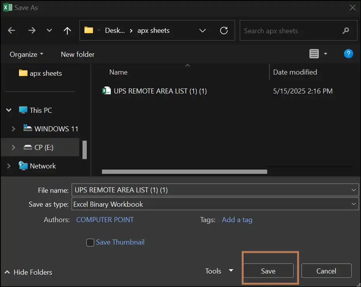Expand the CP (E:) drive
361x287 pixels.
(x=13, y=147)
